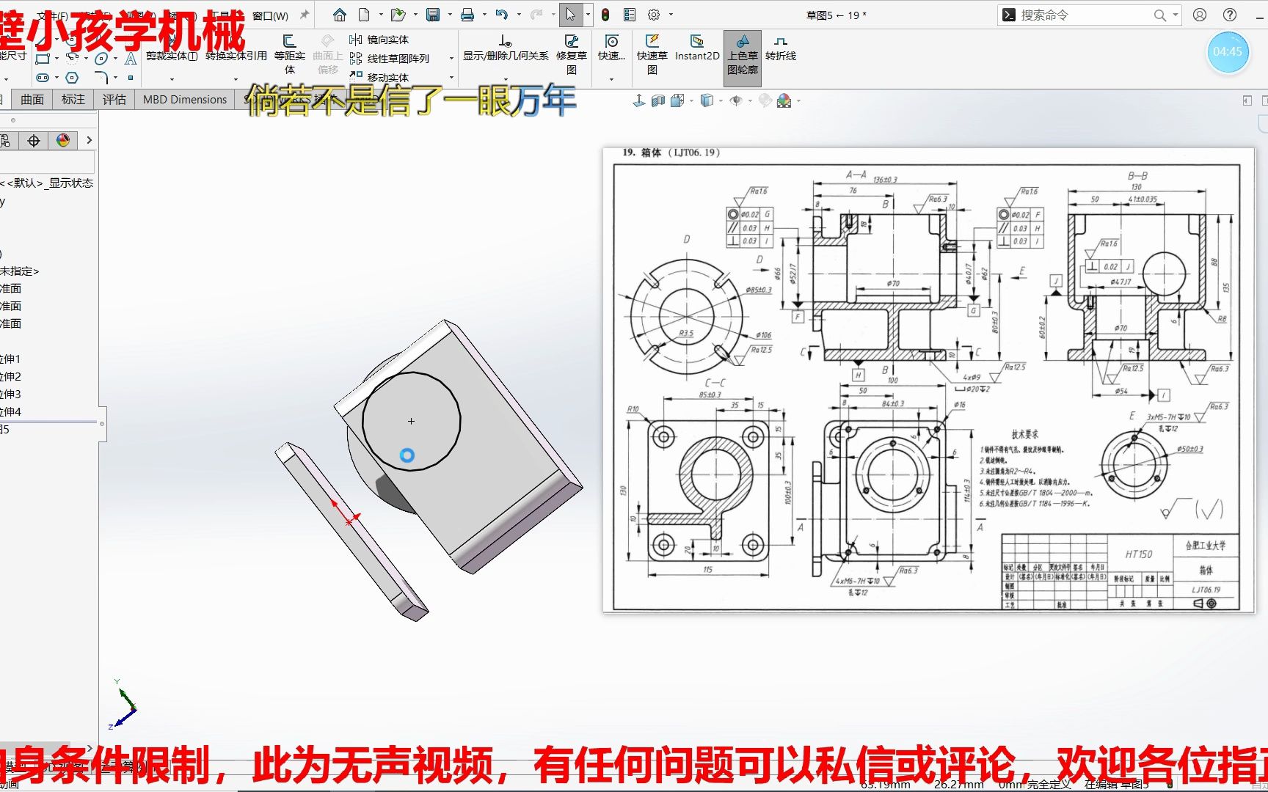Select the Ellipse sketch tool

point(101,59)
